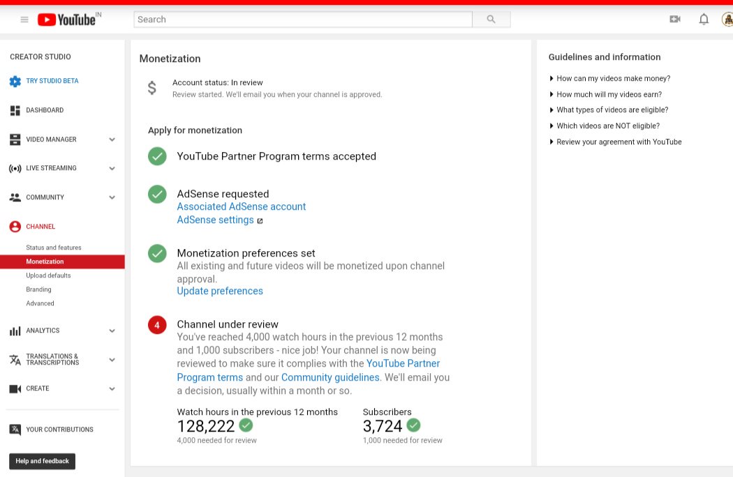The width and height of the screenshot is (733, 477).
Task: Click '1,000 needed for review' text
Action: click(403, 440)
